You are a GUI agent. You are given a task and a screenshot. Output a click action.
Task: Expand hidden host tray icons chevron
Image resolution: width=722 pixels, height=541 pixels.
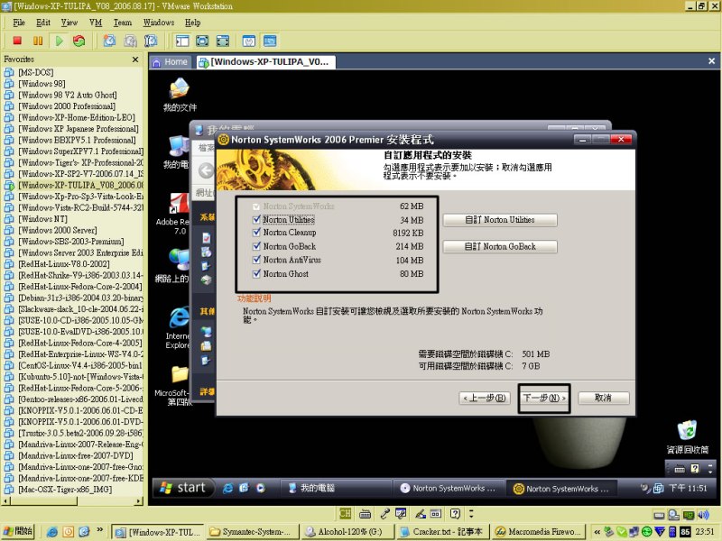(x=597, y=532)
